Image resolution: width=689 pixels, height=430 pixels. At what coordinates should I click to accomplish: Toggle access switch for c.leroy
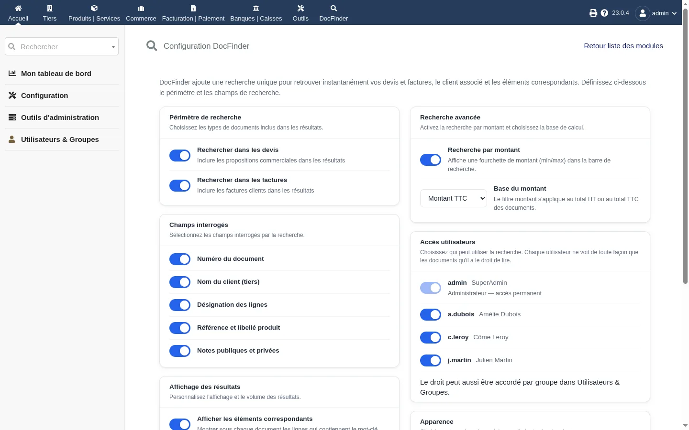(x=431, y=337)
